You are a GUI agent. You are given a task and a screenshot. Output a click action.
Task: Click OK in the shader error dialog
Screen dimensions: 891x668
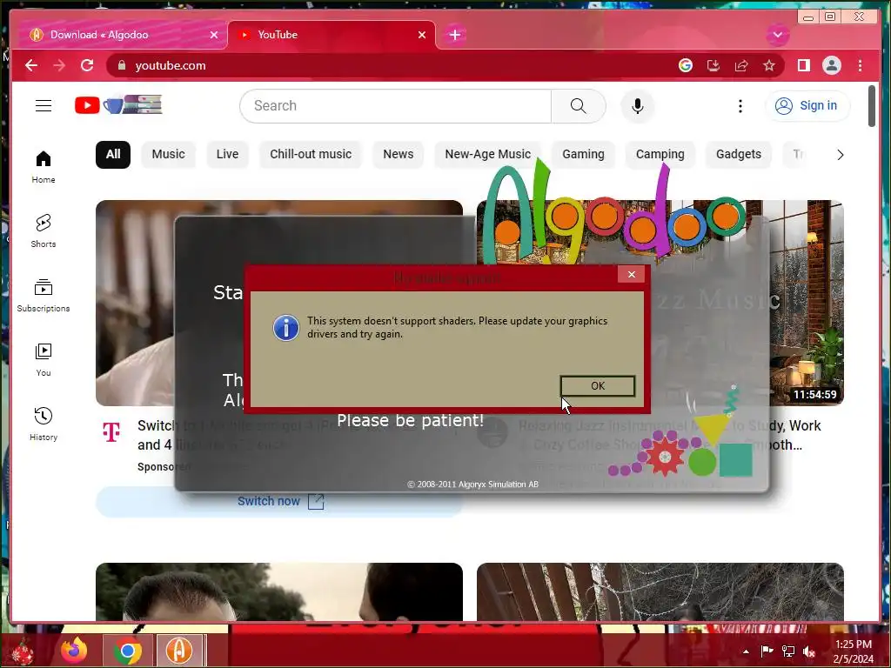click(597, 385)
